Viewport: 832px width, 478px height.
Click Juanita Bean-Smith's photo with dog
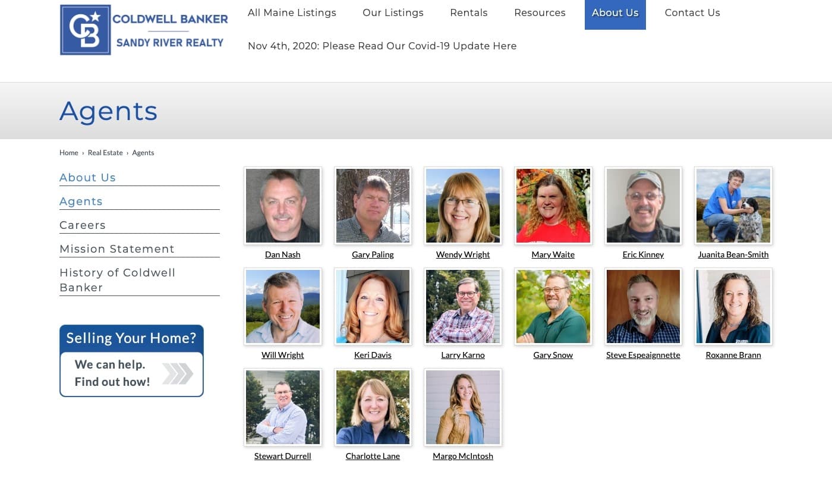coord(733,205)
